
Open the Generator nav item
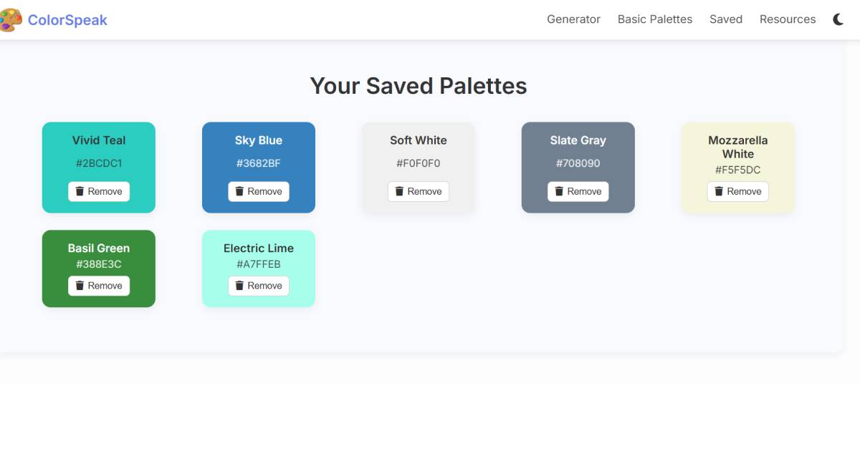[x=573, y=19]
